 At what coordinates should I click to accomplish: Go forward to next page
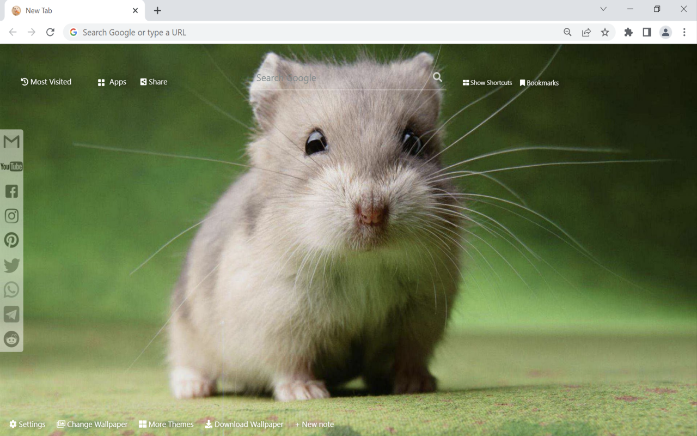[32, 33]
